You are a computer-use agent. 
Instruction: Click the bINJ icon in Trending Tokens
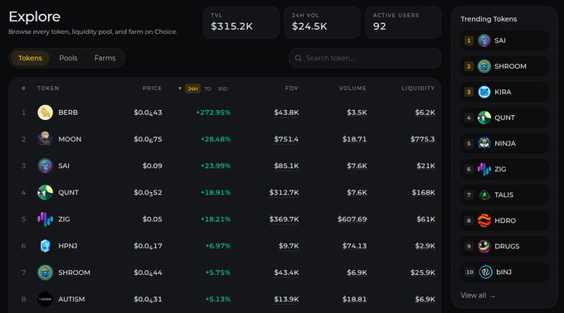tap(485, 272)
